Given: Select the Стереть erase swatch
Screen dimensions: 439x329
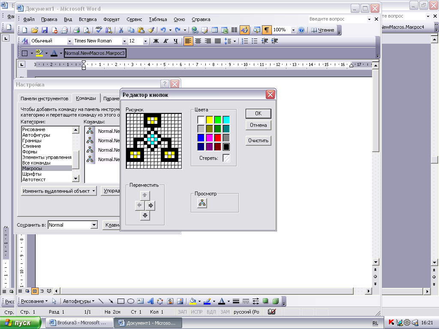Looking at the screenshot, I should [x=226, y=158].
